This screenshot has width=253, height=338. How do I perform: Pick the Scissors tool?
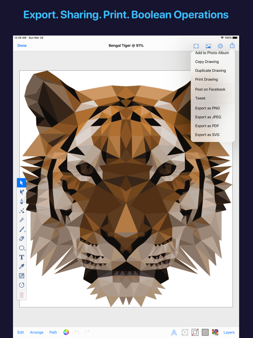coord(22,220)
